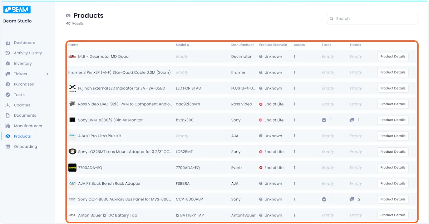
Task: Click Unknown lifecycle icon for Anton Bauer row
Action: coord(261,215)
